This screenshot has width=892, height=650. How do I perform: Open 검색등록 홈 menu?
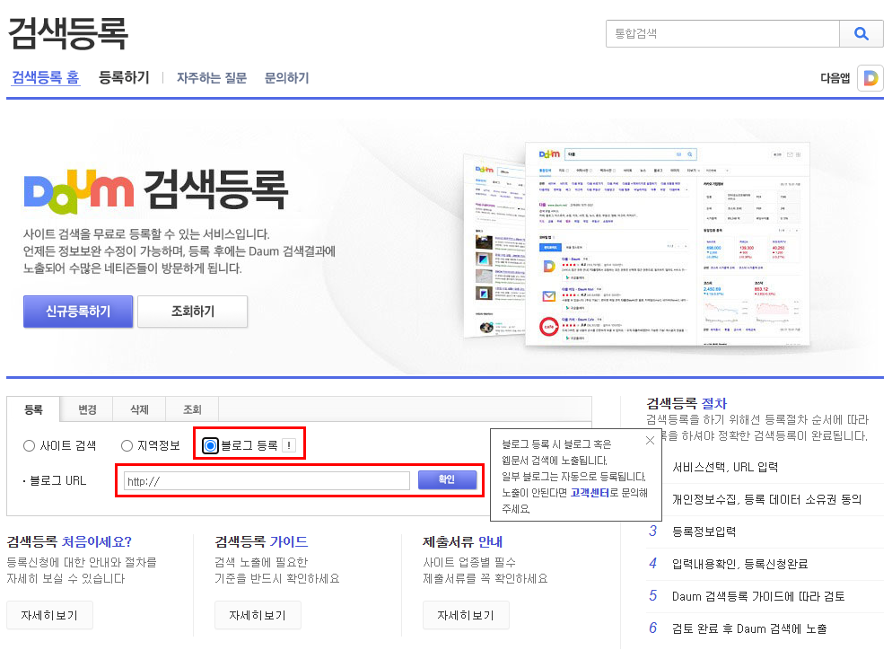(x=46, y=77)
